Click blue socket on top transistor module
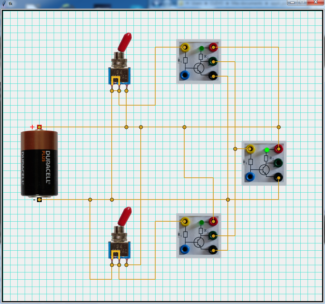Screen dimensions: 325x304 coord(185,75)
